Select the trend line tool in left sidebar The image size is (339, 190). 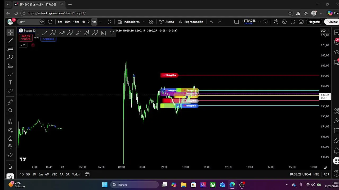coord(10,41)
